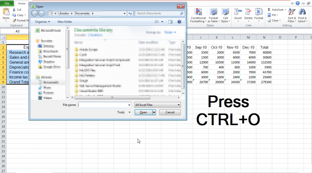Open the All Excel Files type dropdown
The width and height of the screenshot is (312, 173).
[179, 105]
